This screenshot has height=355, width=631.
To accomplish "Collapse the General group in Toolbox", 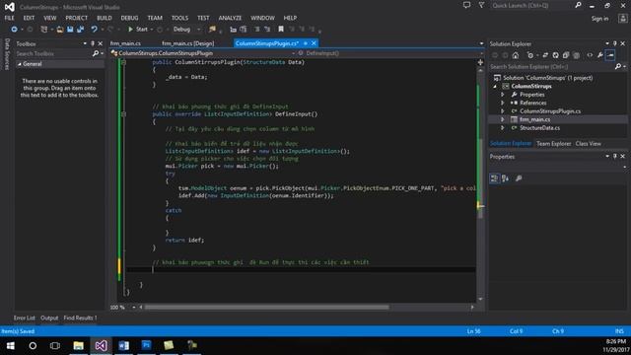I will (x=20, y=64).
